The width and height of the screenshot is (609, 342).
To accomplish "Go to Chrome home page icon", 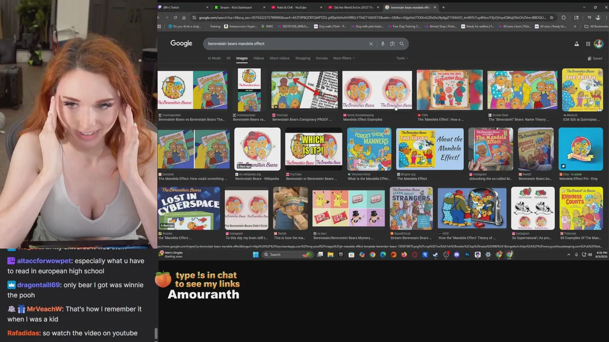I will [184, 18].
